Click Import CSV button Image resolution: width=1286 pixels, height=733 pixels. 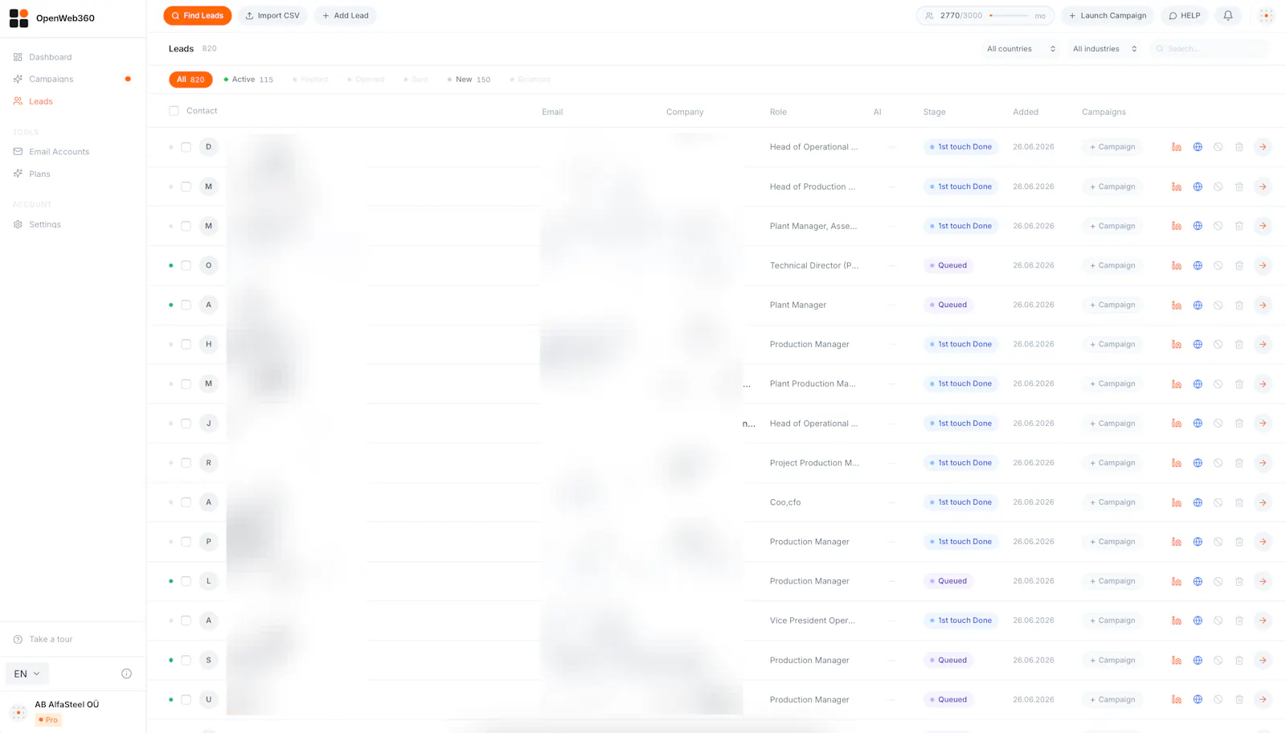coord(272,15)
